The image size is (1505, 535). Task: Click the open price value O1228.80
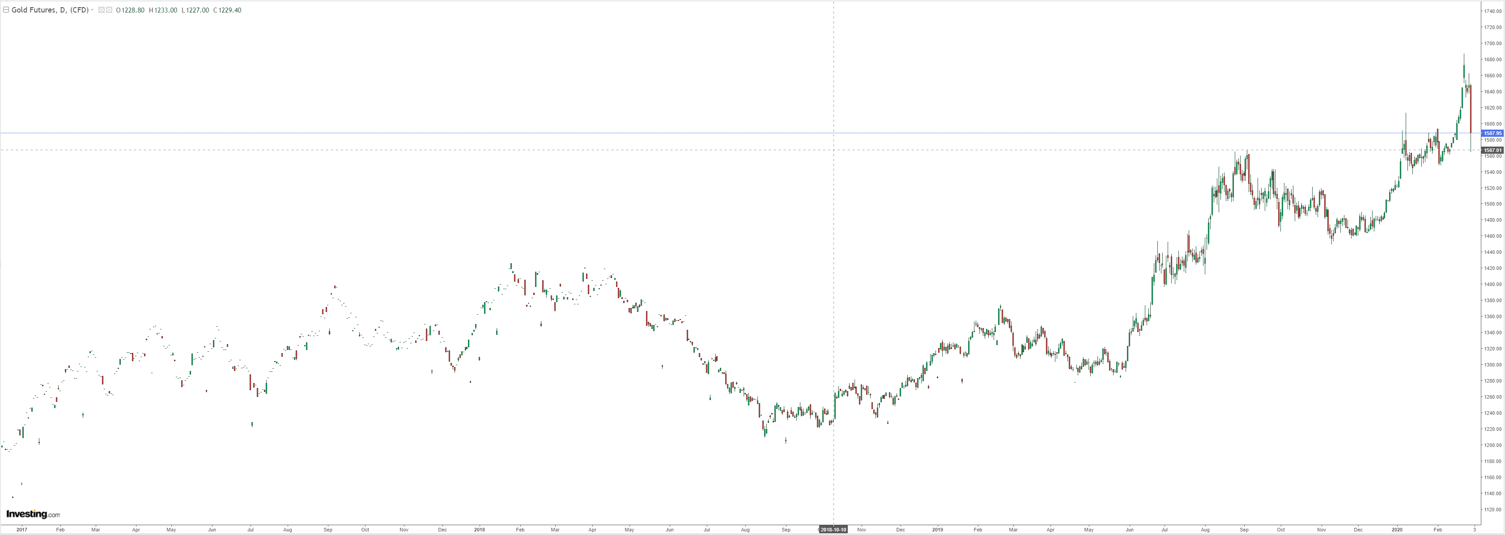click(x=130, y=10)
